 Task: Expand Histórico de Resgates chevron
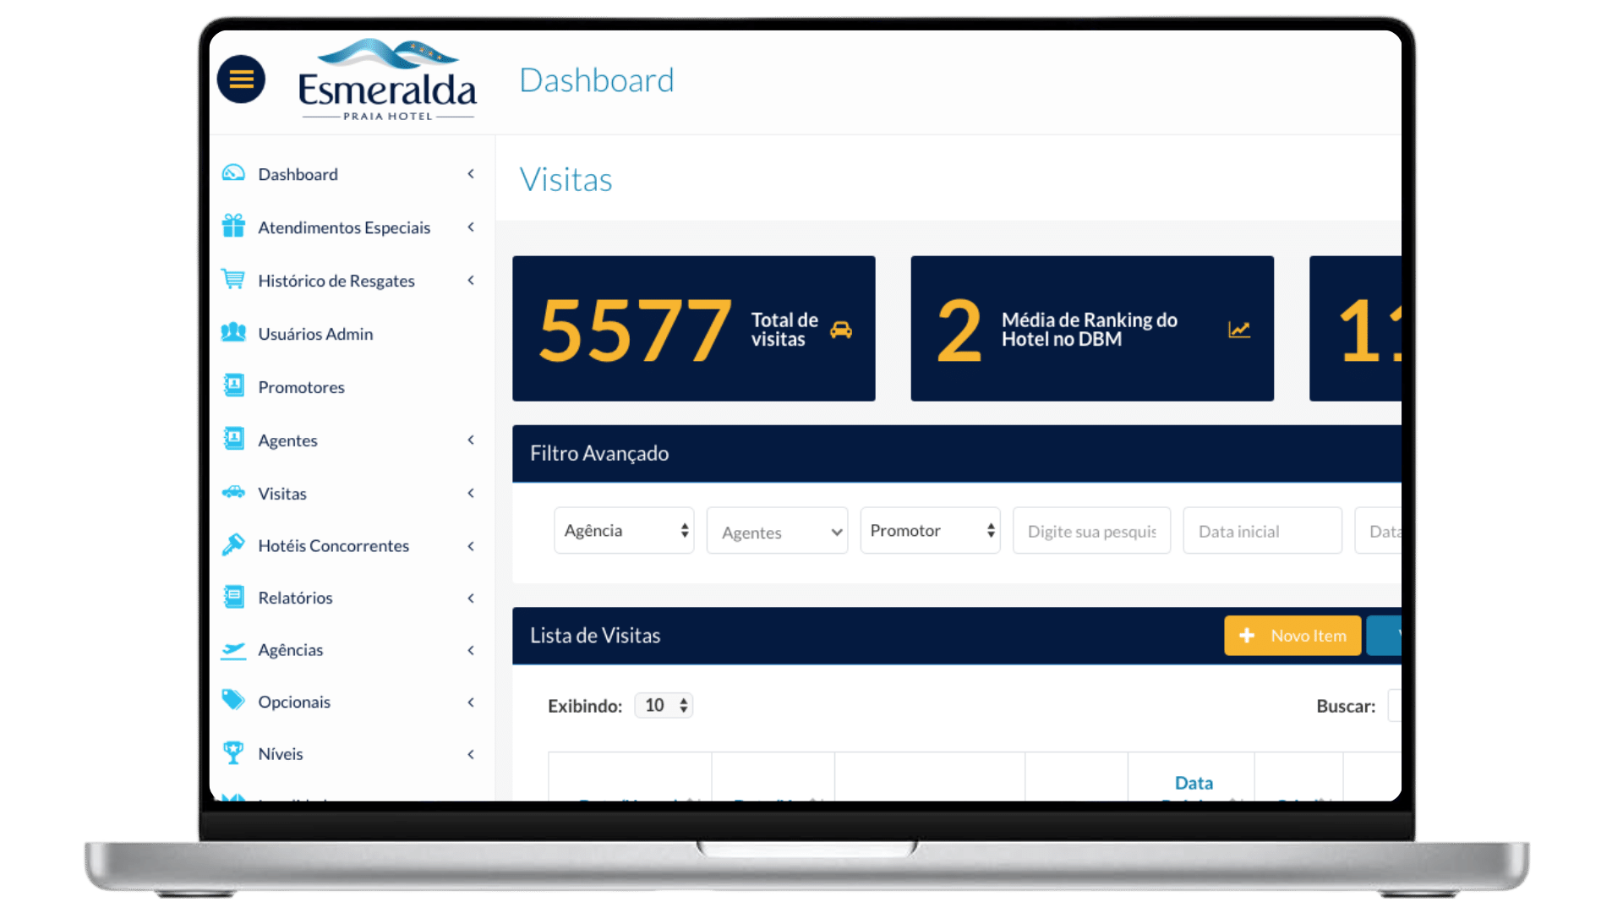tap(471, 281)
